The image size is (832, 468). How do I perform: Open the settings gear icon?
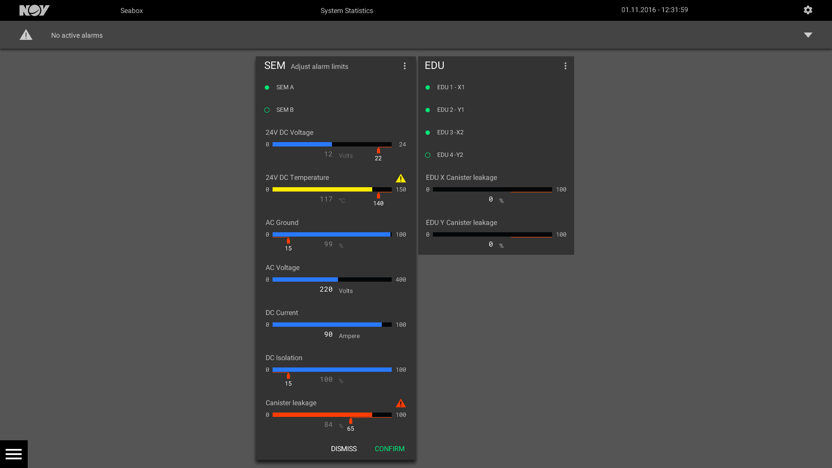[808, 10]
